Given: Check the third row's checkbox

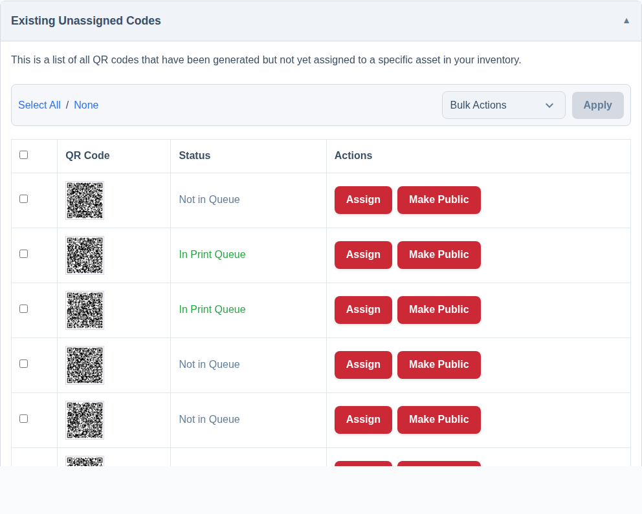Looking at the screenshot, I should 24,309.
